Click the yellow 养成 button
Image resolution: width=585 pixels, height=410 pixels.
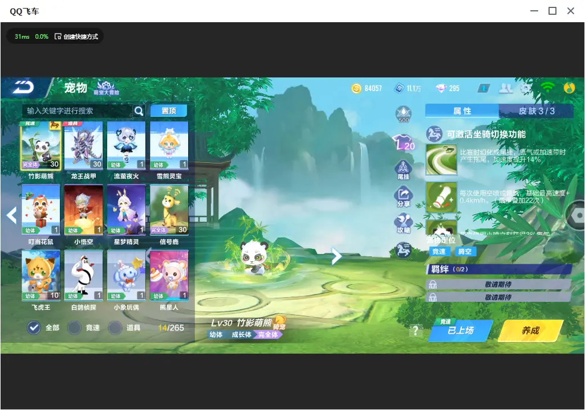coord(530,330)
